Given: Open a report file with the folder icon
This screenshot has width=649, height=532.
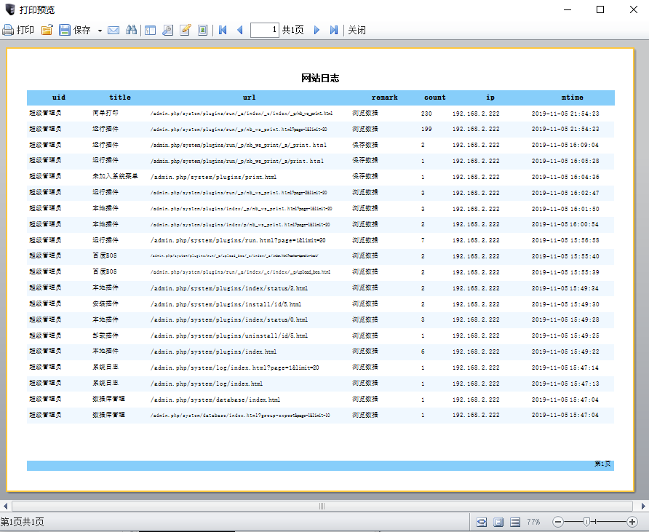Looking at the screenshot, I should tap(47, 30).
